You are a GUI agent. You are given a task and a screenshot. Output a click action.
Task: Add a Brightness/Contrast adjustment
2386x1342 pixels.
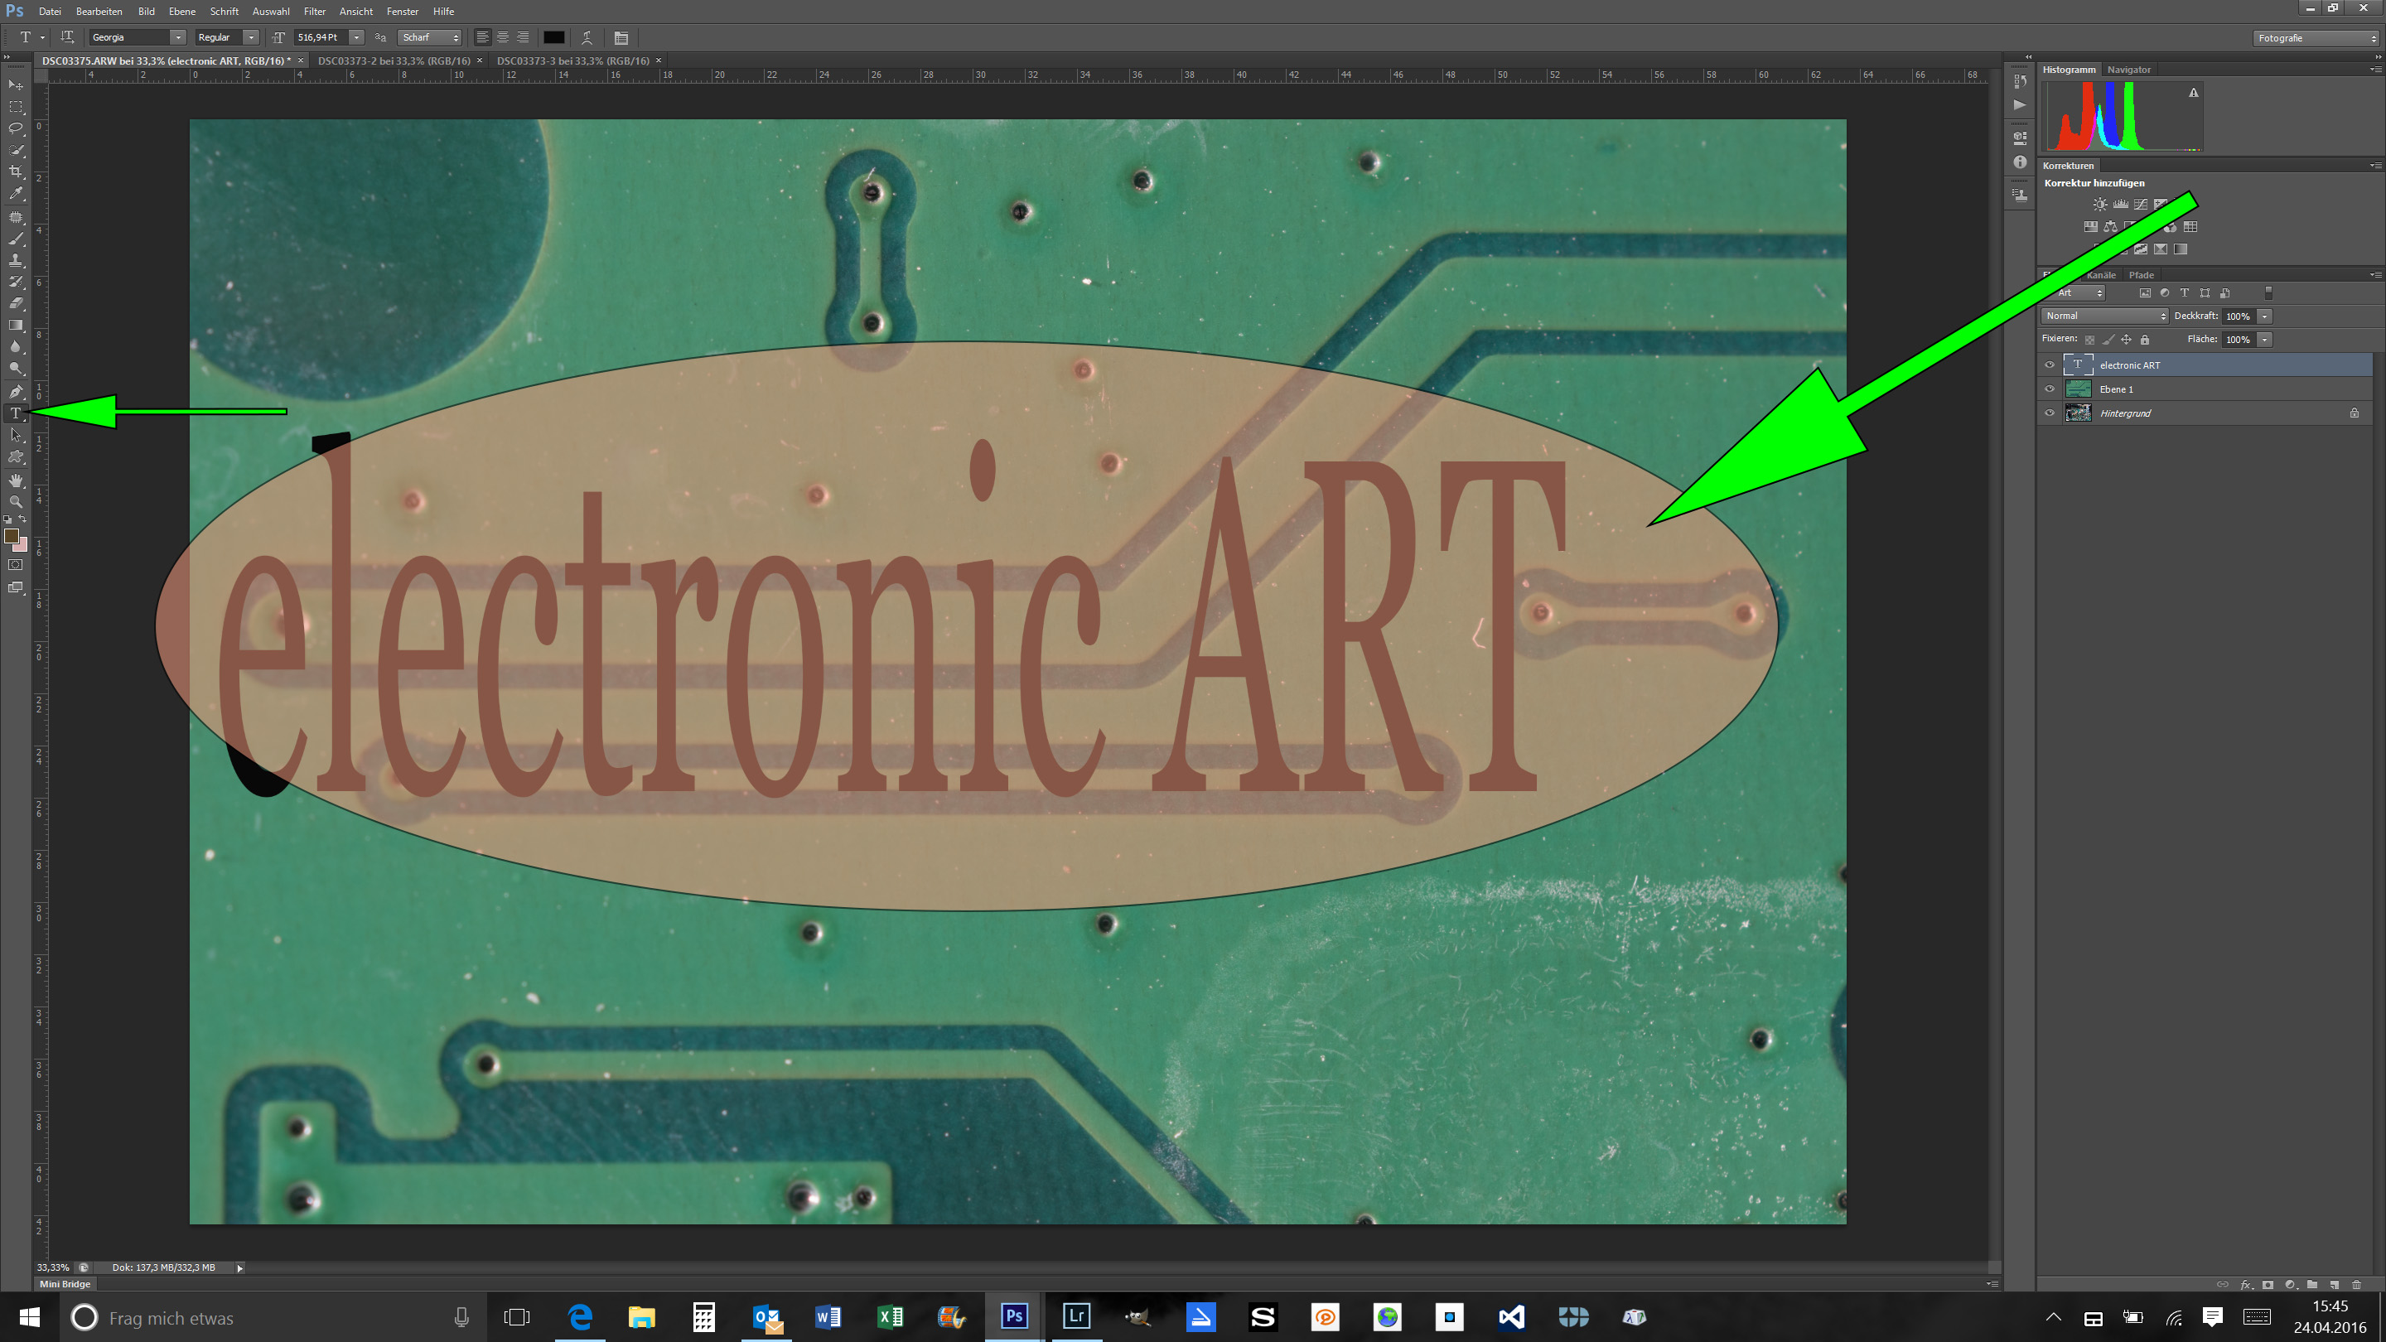point(2100,204)
